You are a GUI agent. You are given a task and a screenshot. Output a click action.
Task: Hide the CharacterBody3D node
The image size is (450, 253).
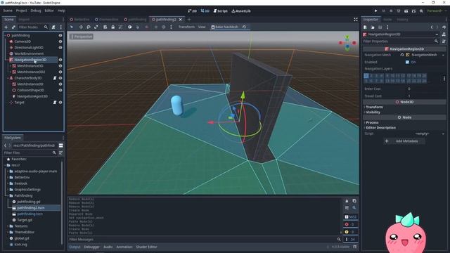pos(60,78)
